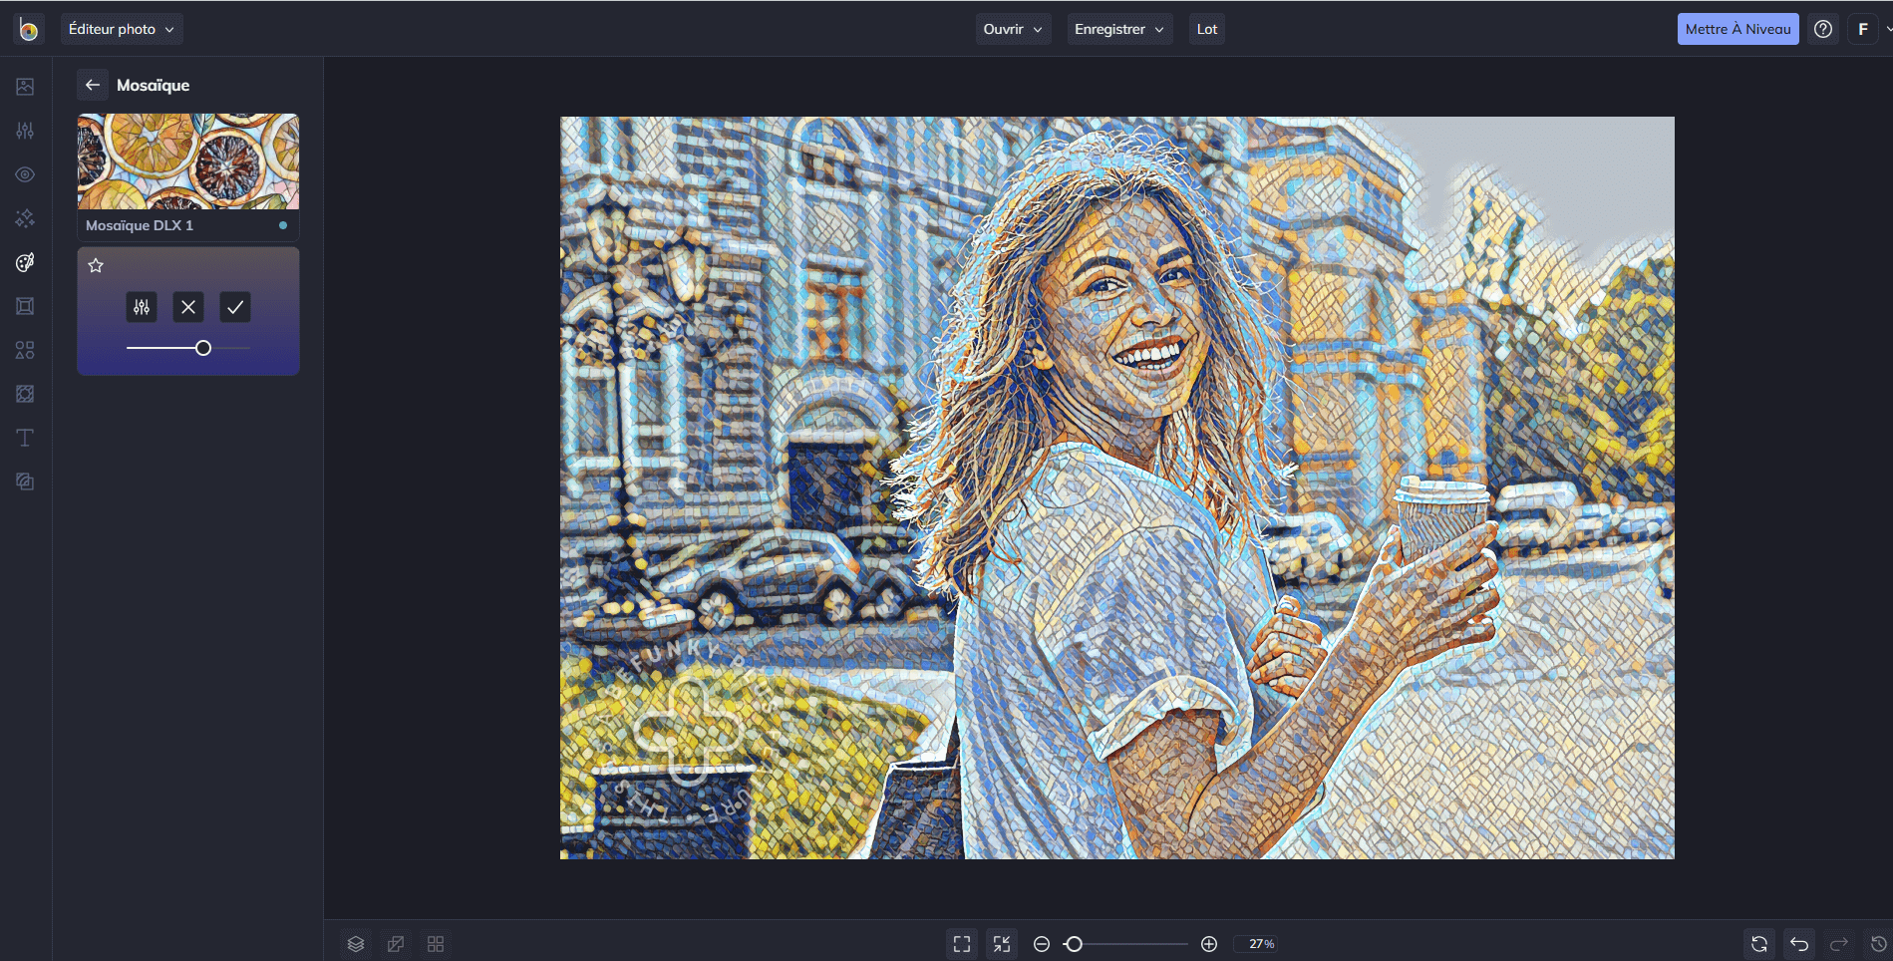Expand the Enregistrer dropdown
The image size is (1893, 961).
pyautogui.click(x=1118, y=29)
